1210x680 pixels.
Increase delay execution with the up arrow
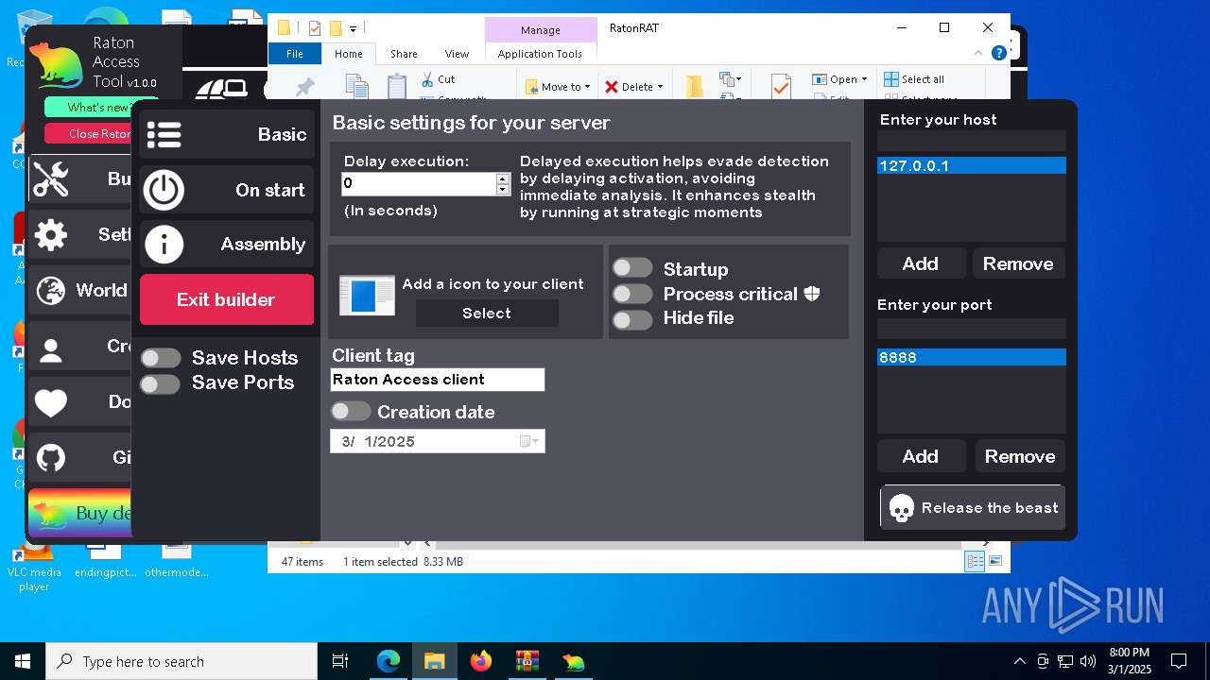(502, 178)
